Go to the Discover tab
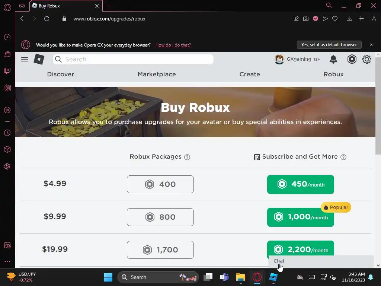Image resolution: width=381 pixels, height=286 pixels. (61, 74)
